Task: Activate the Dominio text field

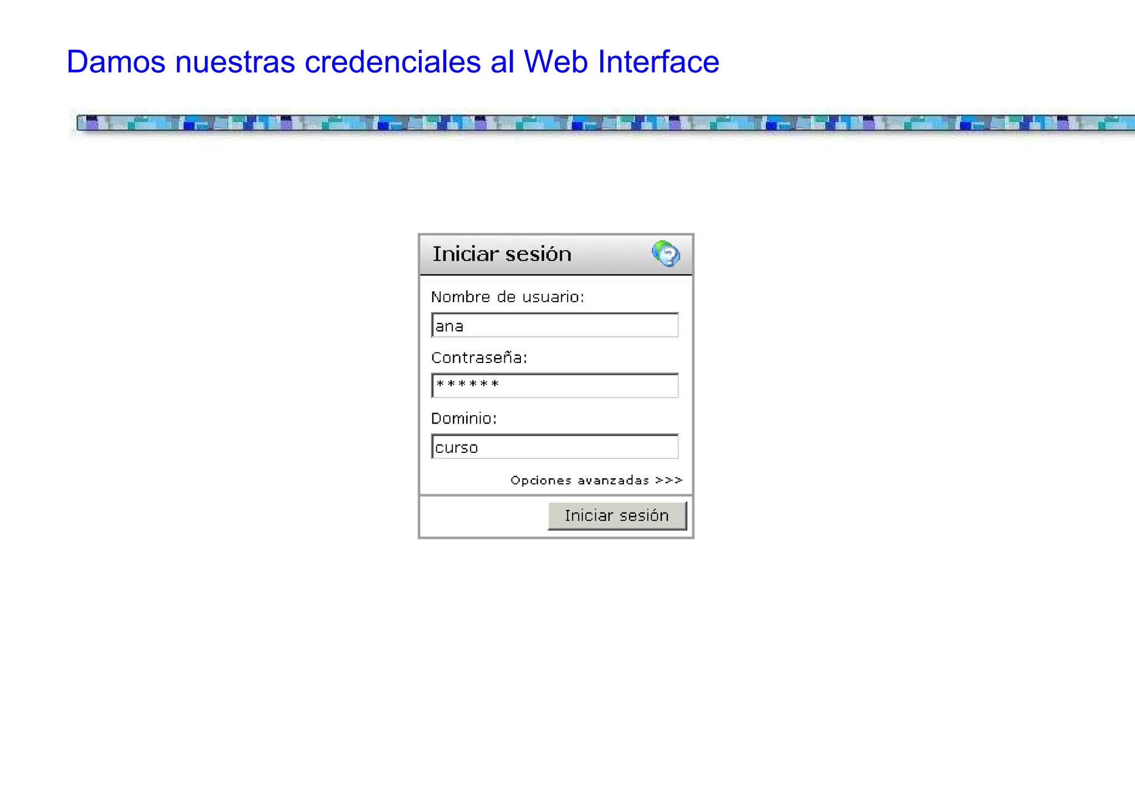Action: [555, 446]
